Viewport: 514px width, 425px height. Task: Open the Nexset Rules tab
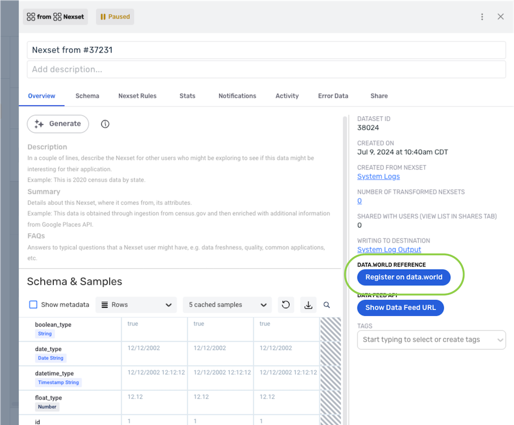point(137,96)
